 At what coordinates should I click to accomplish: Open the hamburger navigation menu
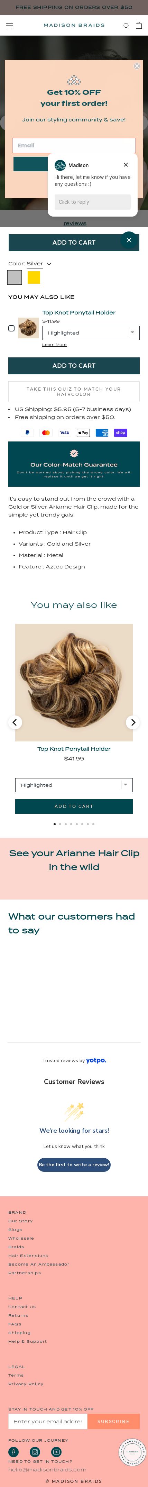click(9, 25)
